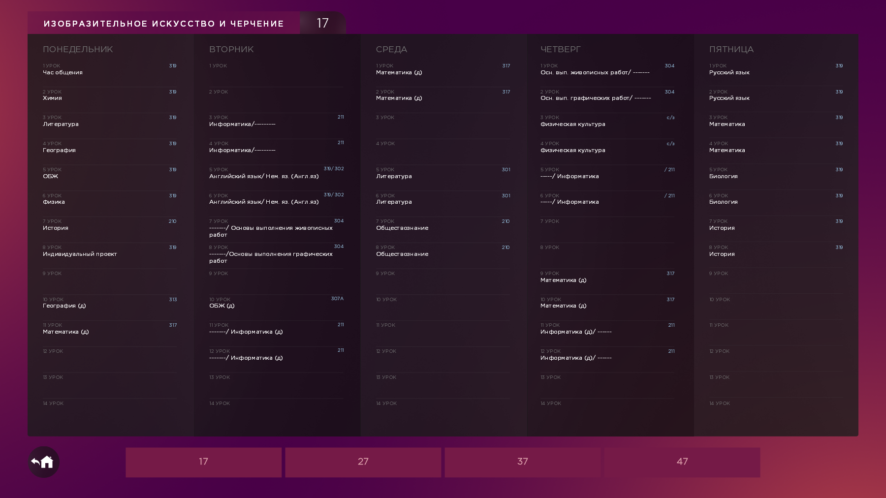Screen dimensions: 886x498
Task: Select the ПЯТНИЦА column header
Action: (x=731, y=49)
